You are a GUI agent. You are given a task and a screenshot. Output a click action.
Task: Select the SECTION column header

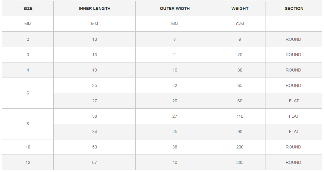point(294,8)
